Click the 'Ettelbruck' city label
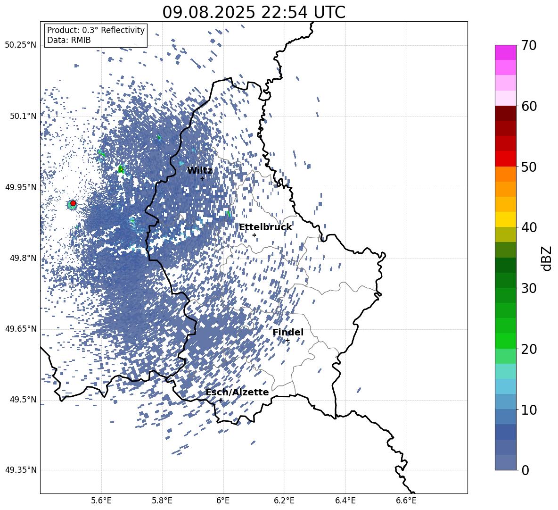Viewport: 558px width, 510px height. [265, 227]
